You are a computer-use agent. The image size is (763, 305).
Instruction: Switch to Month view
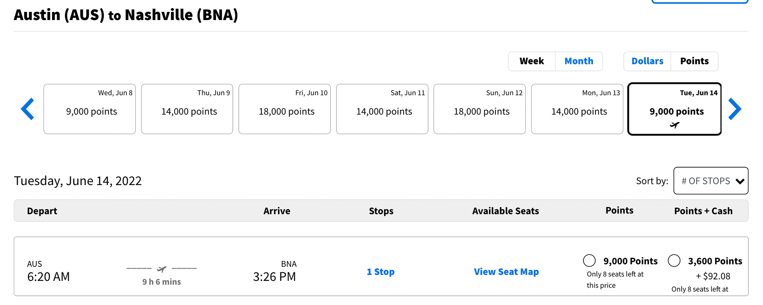pos(579,61)
